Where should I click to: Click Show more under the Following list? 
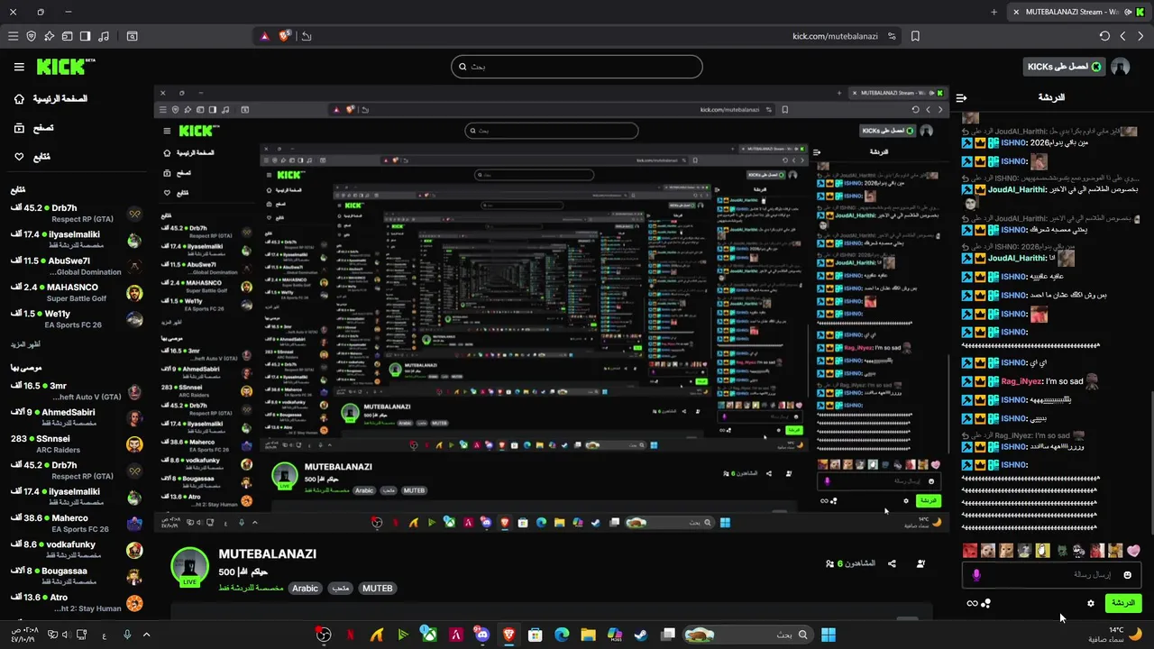click(24, 344)
